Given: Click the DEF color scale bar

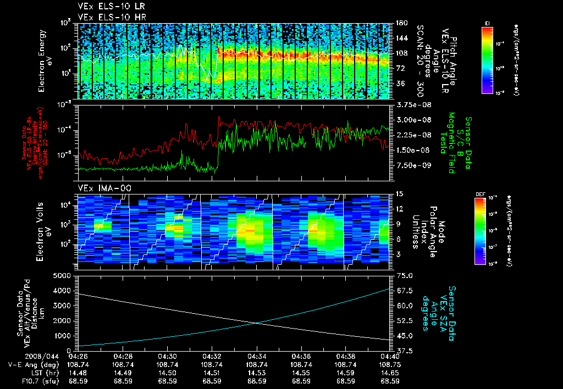Looking at the screenshot, I should [x=480, y=231].
